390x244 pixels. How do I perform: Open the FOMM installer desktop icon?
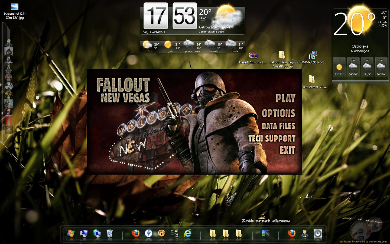[x=313, y=56]
